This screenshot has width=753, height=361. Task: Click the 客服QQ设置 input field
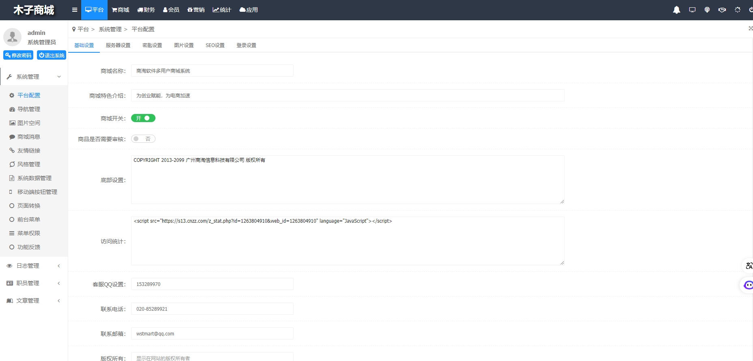212,284
